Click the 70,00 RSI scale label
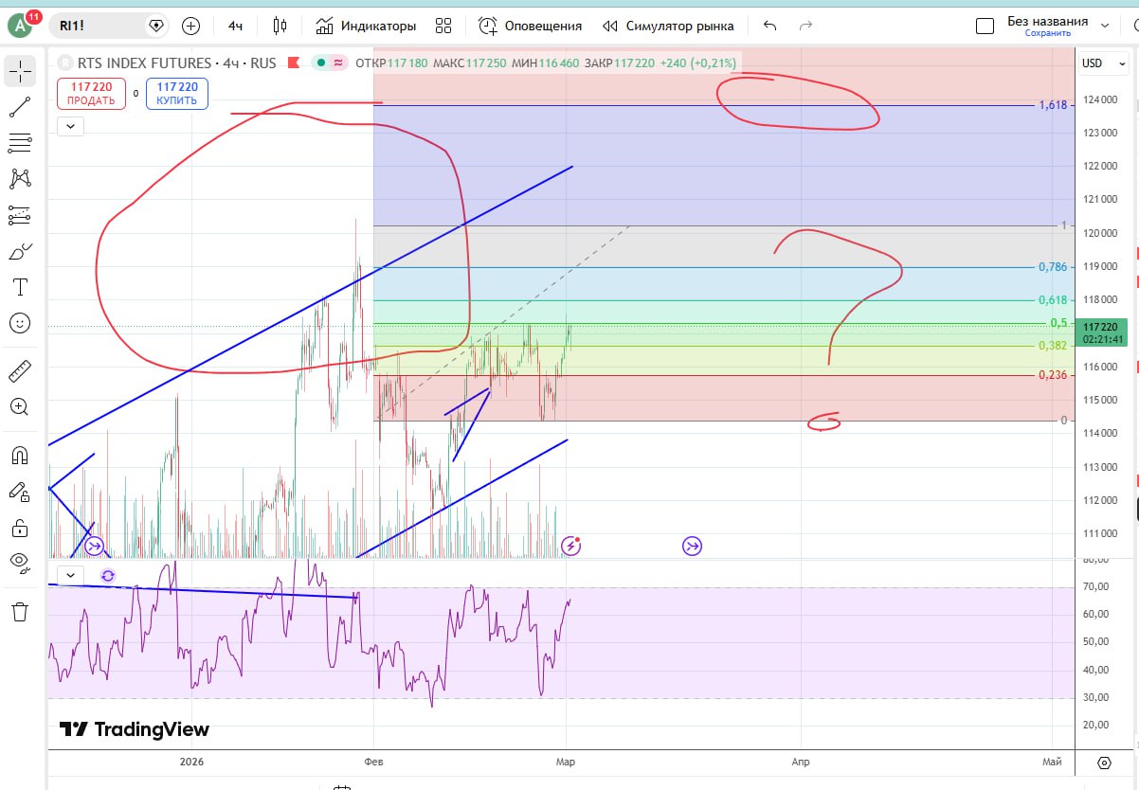Screen dimensions: 1139x790 1097,587
